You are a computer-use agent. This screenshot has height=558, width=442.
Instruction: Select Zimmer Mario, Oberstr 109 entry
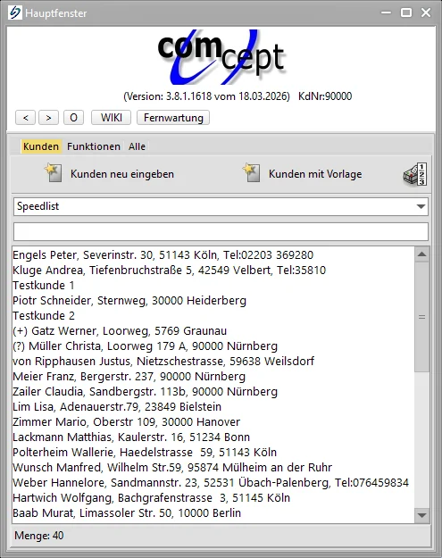click(x=213, y=422)
